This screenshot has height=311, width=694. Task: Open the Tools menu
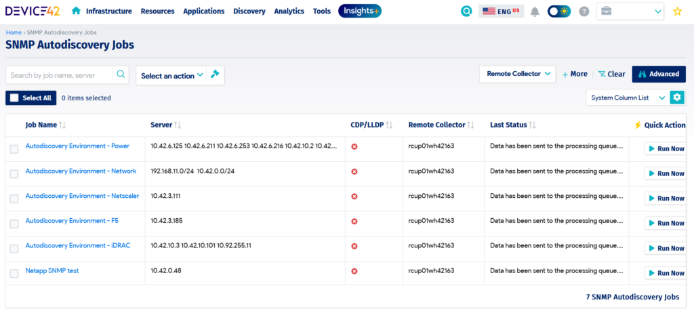click(x=322, y=11)
